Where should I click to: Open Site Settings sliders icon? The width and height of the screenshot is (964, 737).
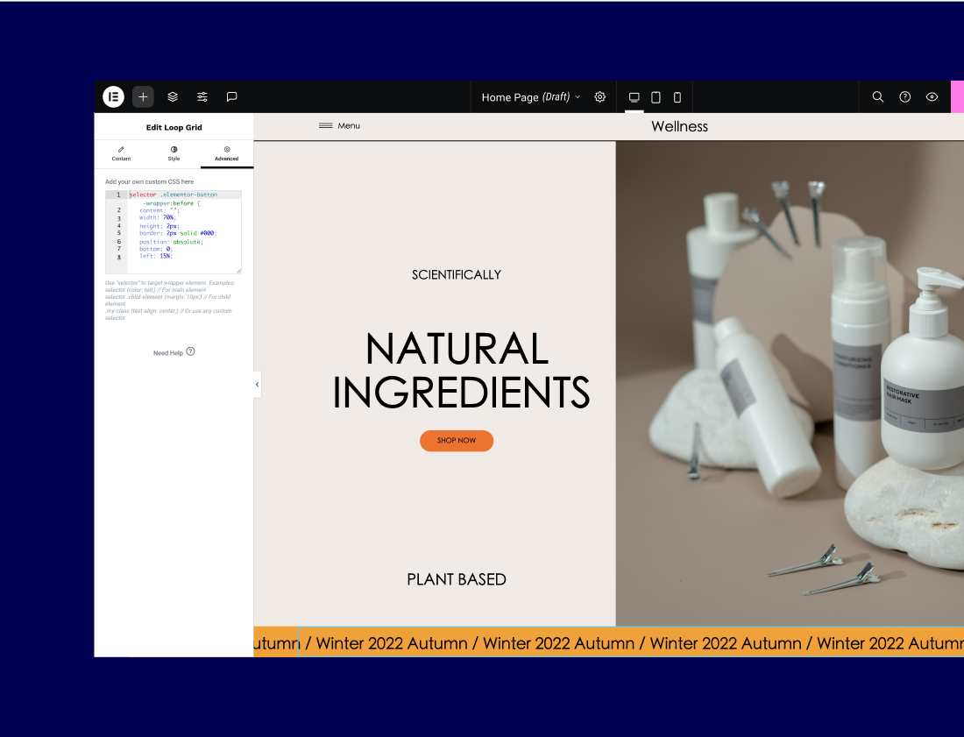(202, 96)
